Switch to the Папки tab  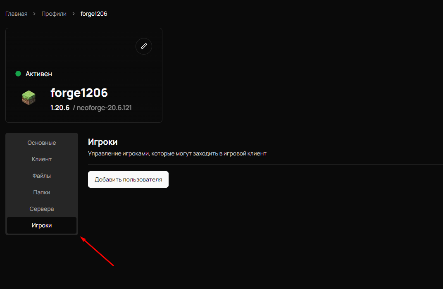42,192
